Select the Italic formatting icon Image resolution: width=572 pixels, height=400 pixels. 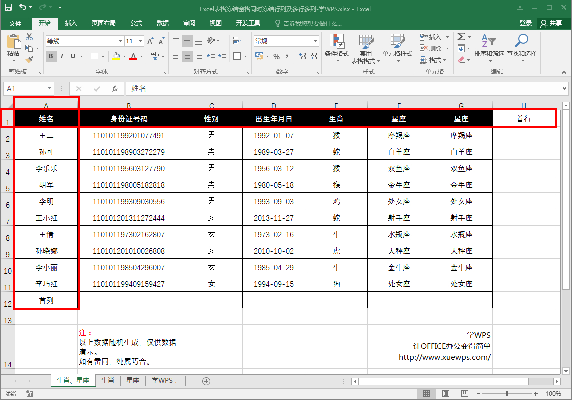click(62, 56)
